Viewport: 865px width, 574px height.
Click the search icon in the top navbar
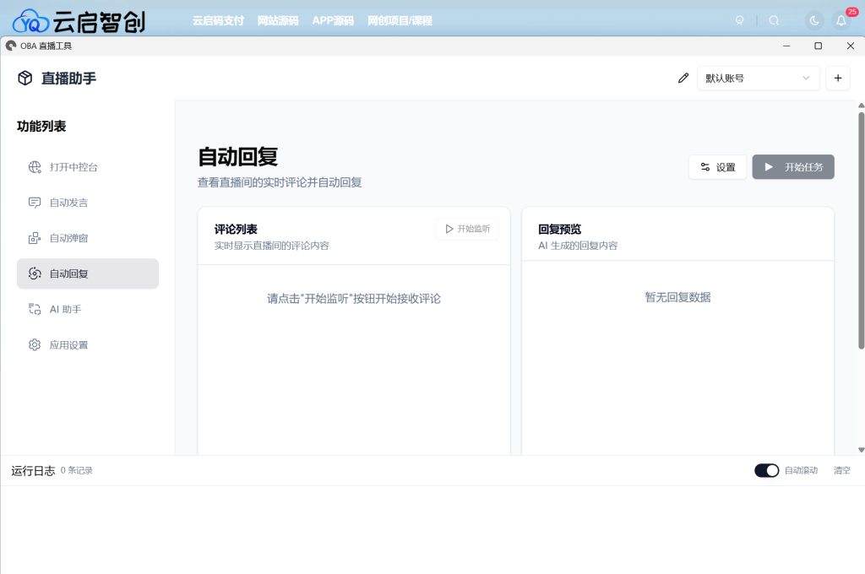click(775, 20)
